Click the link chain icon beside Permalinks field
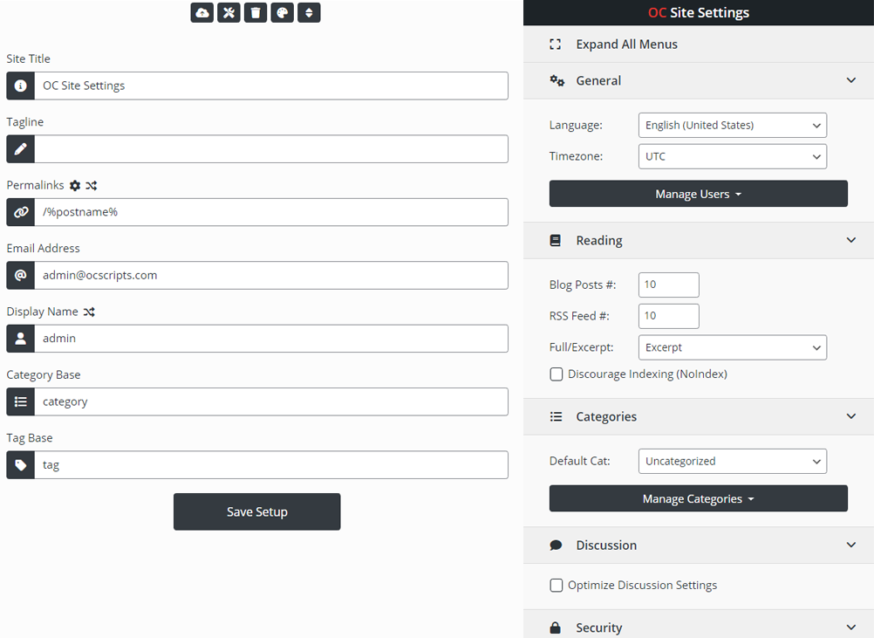 click(21, 212)
